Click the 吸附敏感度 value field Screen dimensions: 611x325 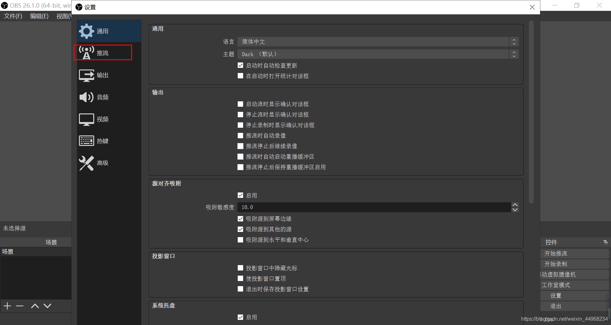[x=374, y=207]
